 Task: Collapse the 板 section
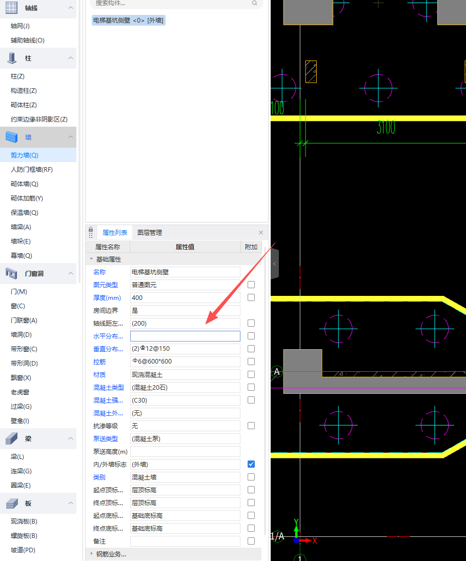pyautogui.click(x=71, y=504)
